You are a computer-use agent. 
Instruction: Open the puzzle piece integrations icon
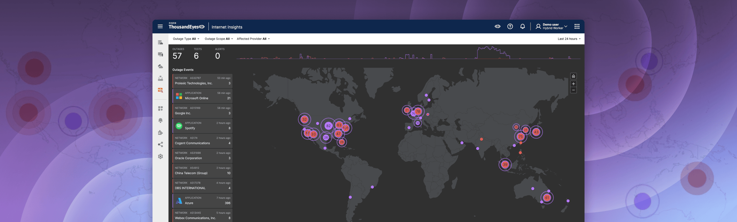click(160, 133)
